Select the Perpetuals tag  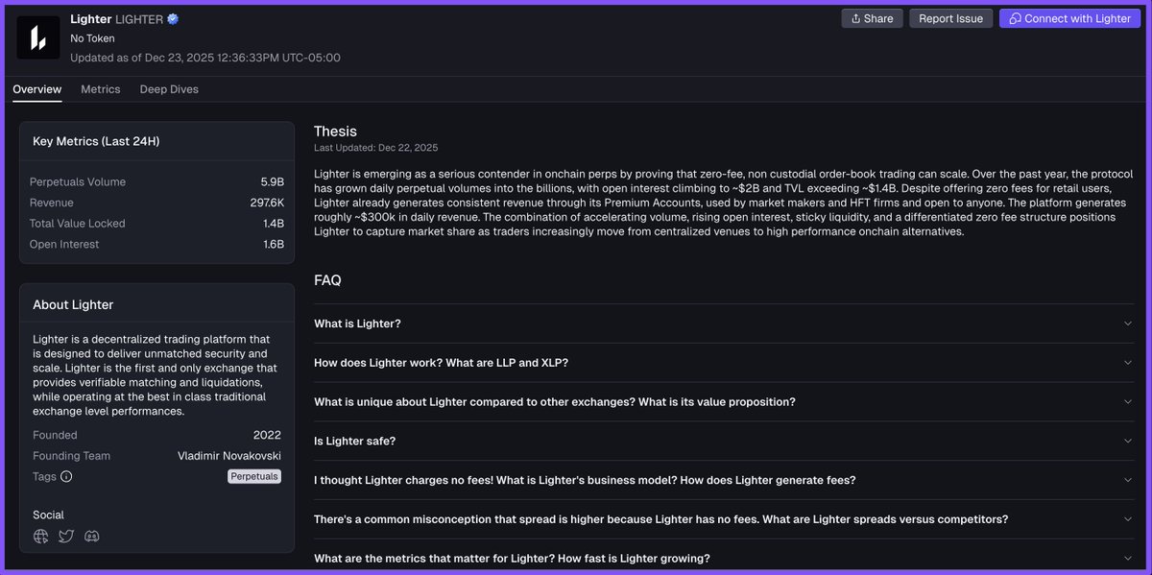tap(254, 476)
